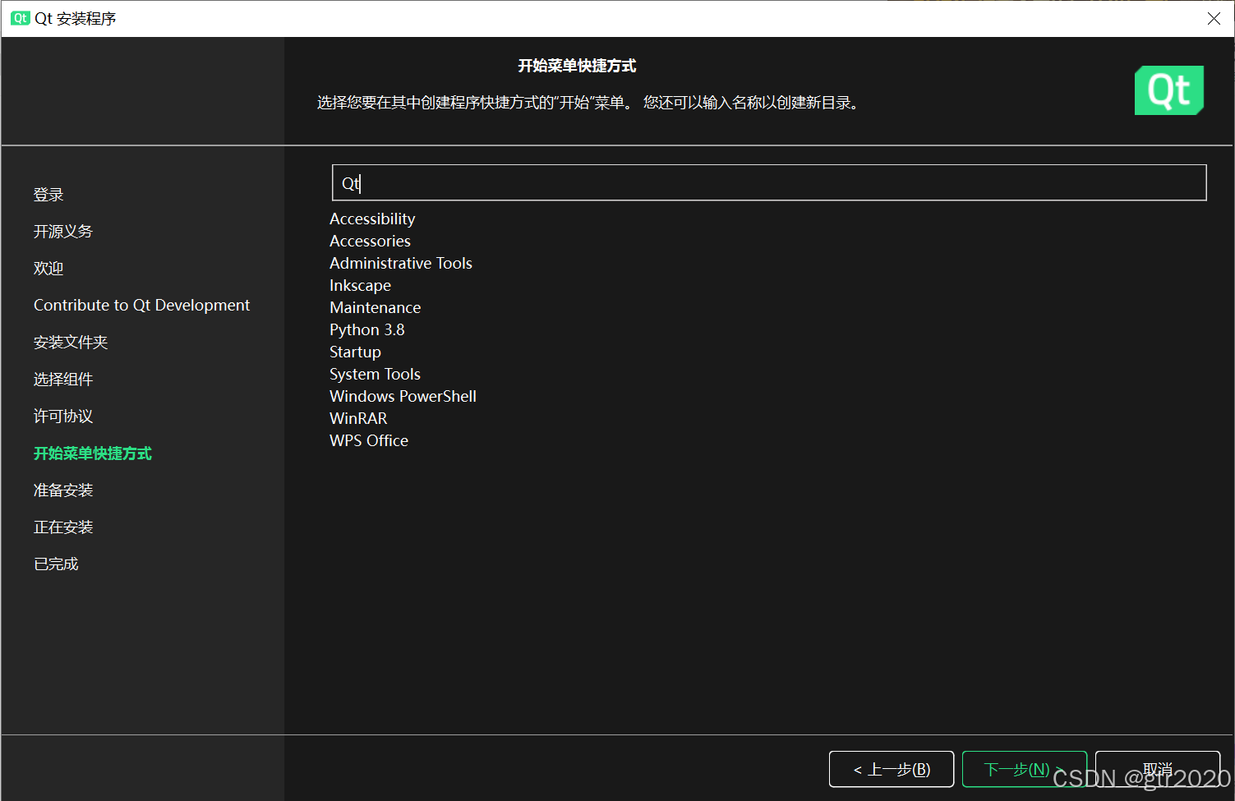Screen dimensions: 1235x801
Task: Select WPS Office from the list
Action: pyautogui.click(x=369, y=440)
